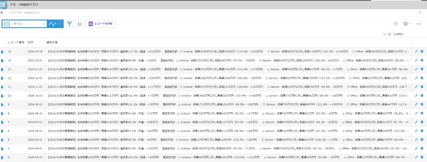Click app title デモ LW送付アプリ

24,5
